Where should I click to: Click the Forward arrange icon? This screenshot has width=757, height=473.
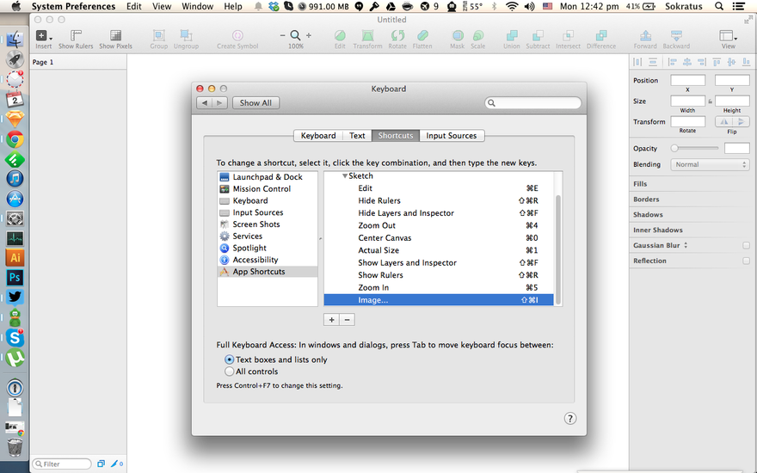(645, 39)
